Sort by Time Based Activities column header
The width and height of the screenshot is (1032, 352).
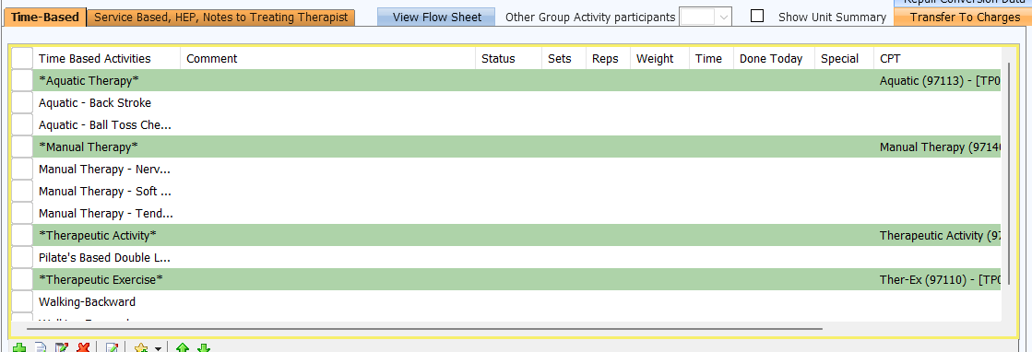107,59
